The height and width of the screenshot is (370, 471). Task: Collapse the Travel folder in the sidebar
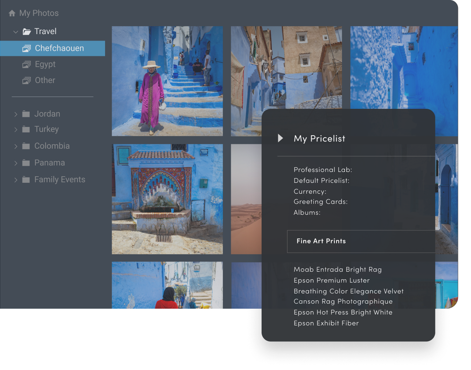click(16, 32)
